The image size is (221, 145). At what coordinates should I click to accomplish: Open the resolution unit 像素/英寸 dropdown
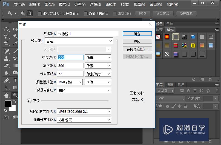[98, 74]
